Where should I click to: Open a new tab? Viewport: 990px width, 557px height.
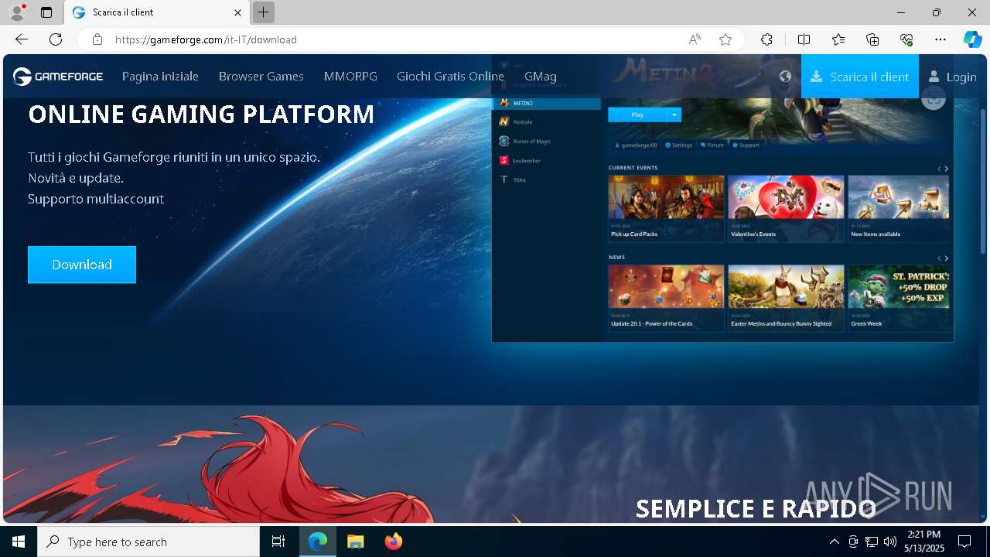pyautogui.click(x=264, y=12)
